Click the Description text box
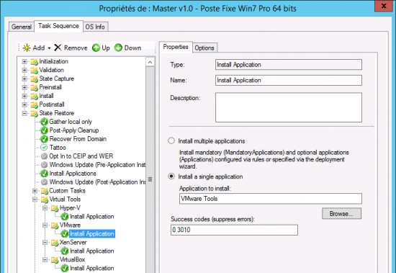The height and width of the screenshot is (273, 396). pos(289,107)
